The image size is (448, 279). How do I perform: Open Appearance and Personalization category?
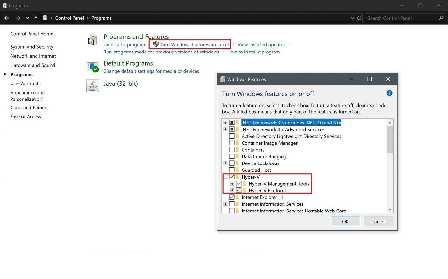[x=28, y=96]
